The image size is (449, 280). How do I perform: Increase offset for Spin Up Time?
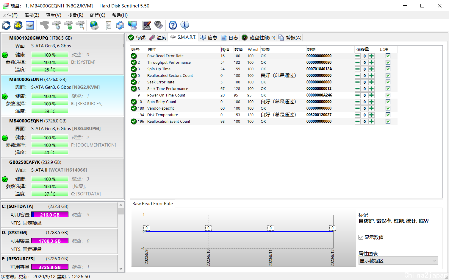[372, 69]
